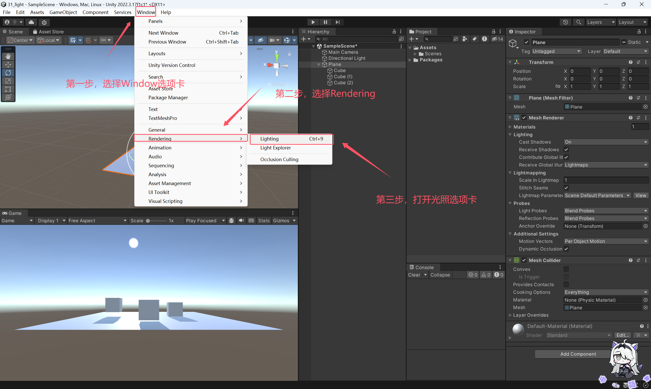The image size is (651, 389).
Task: Toggle Game view mute audio icon
Action: pos(241,220)
